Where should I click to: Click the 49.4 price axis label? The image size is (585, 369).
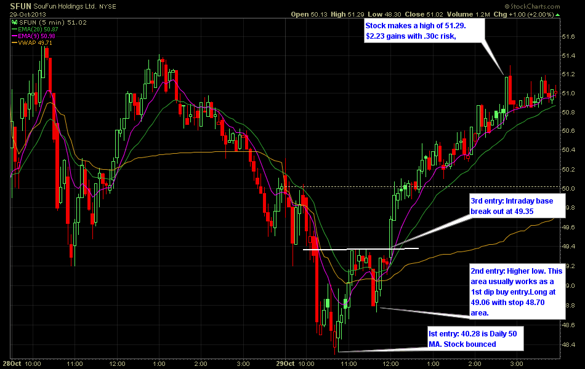pyautogui.click(x=568, y=247)
